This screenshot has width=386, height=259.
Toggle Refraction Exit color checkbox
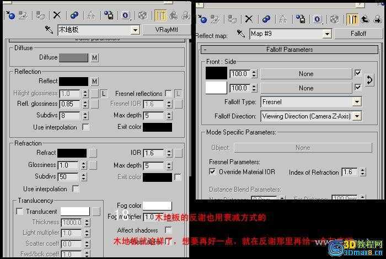point(178,177)
